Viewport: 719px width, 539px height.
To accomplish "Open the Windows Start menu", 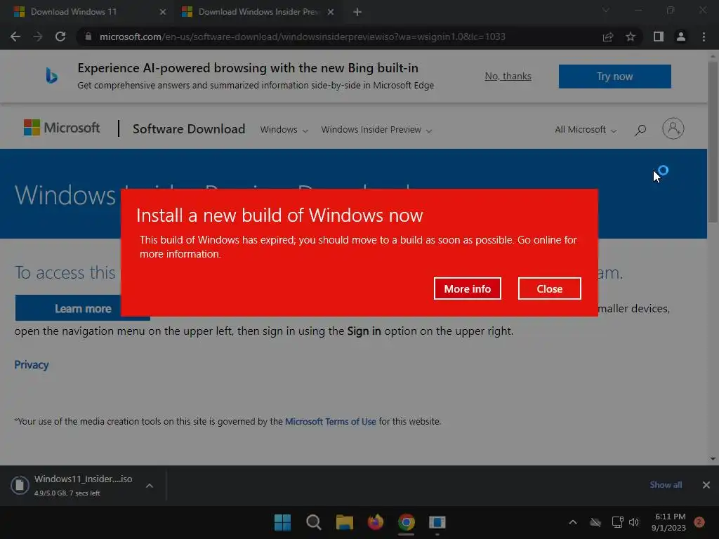I will click(282, 522).
